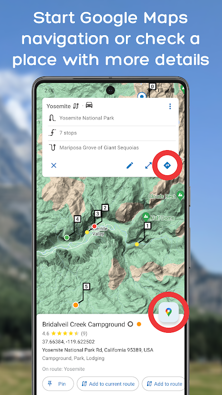Open place in Google Maps button

point(169,312)
